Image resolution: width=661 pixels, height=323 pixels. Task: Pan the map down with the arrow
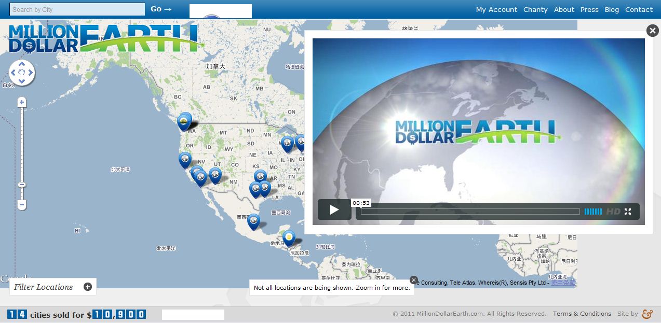(22, 81)
